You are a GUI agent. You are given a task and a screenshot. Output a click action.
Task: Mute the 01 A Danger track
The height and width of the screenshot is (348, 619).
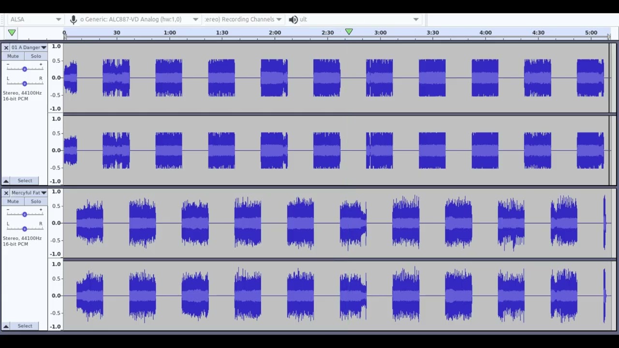tap(13, 56)
